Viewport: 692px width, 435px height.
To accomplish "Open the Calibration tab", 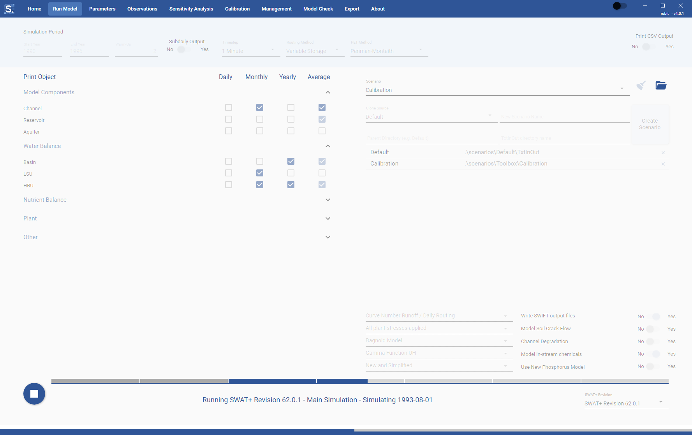I will [237, 9].
